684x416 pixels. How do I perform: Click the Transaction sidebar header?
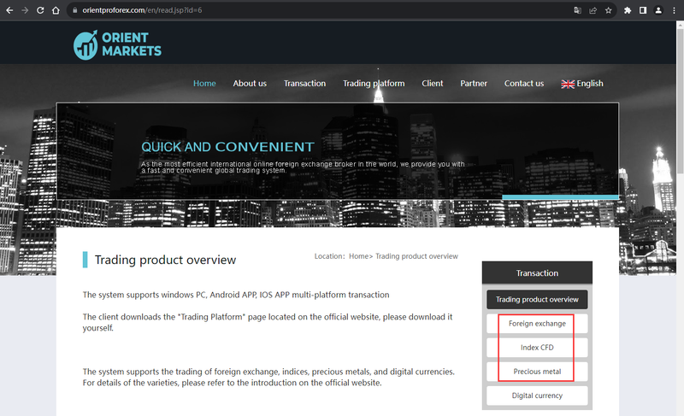537,273
